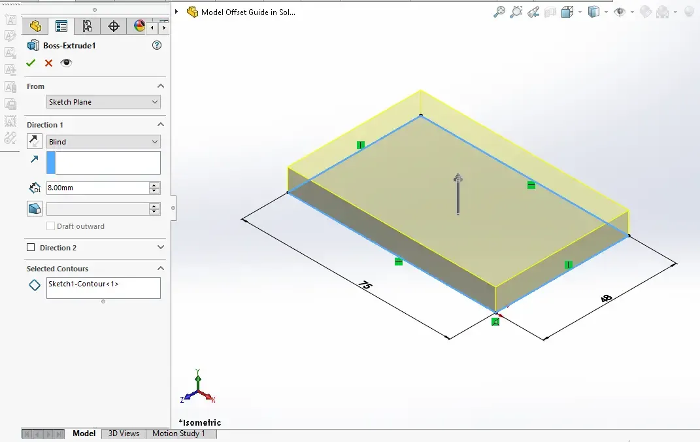This screenshot has width=700, height=442.
Task: Open the Boss-Extrude help icon
Action: tap(156, 46)
